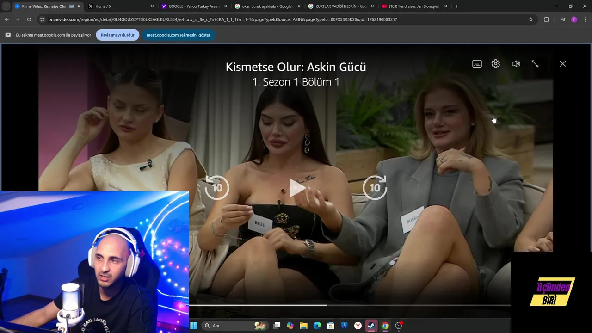Open the blue controller app in taskbar
The image size is (592, 333).
tap(345, 326)
